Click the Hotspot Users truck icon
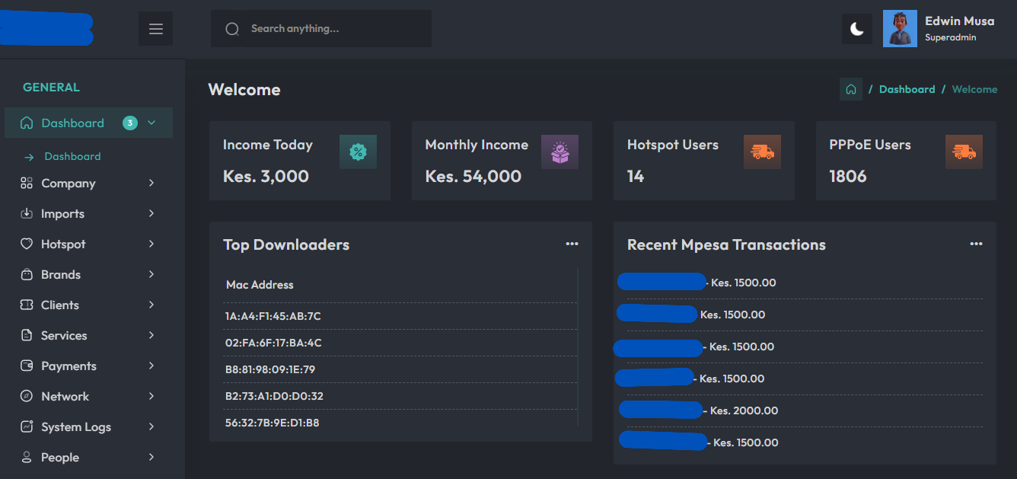This screenshot has height=479, width=1017. coord(762,152)
